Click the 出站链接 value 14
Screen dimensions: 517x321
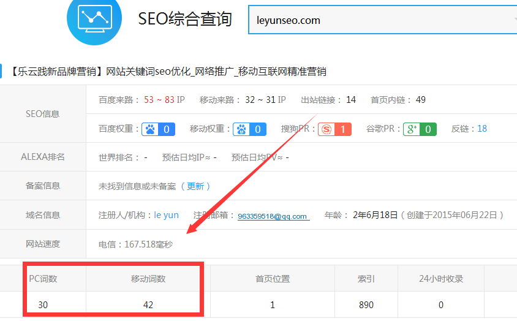click(x=351, y=100)
